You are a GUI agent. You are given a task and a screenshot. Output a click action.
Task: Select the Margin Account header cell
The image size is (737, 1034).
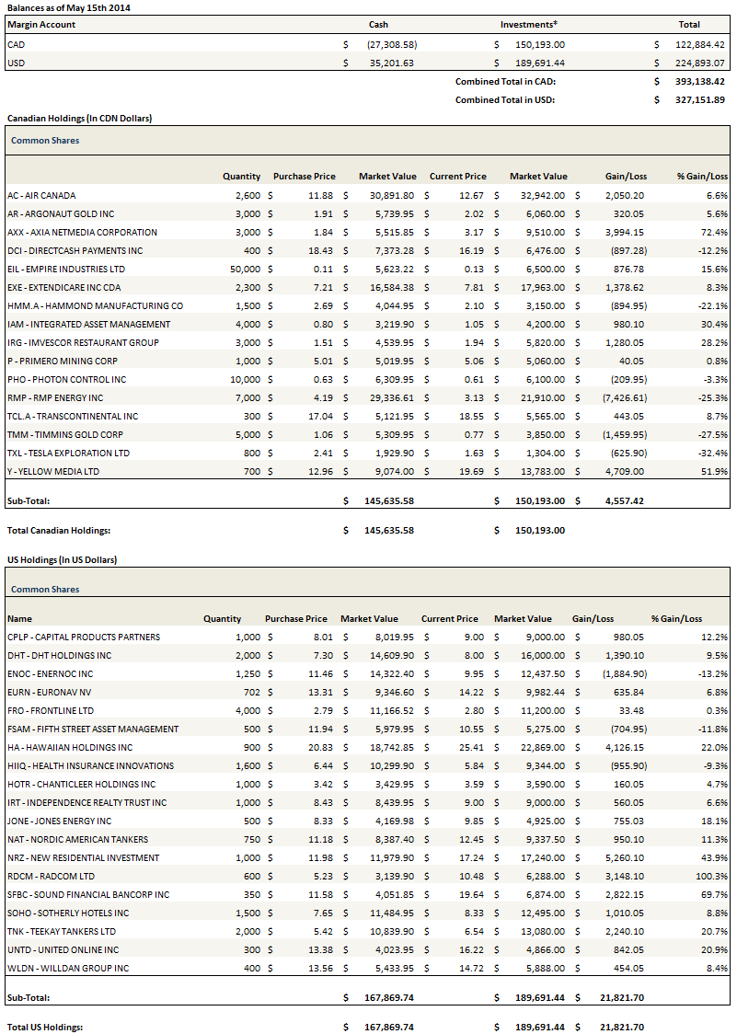coord(41,25)
